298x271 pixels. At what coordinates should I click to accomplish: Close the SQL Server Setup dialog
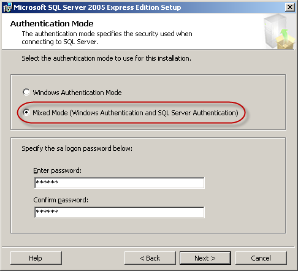point(290,7)
